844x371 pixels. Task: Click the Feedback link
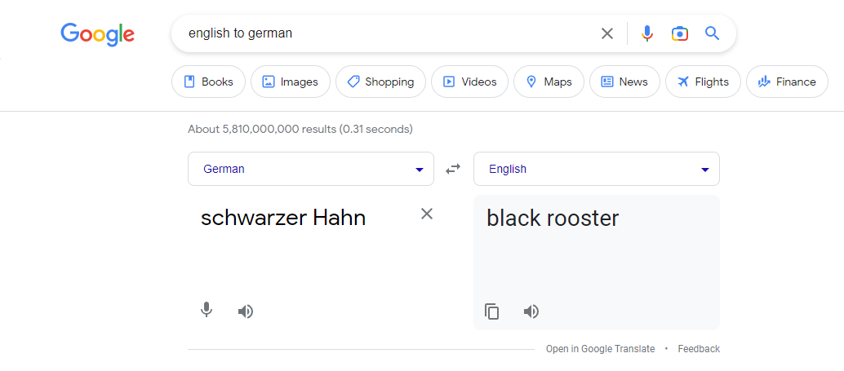(699, 349)
